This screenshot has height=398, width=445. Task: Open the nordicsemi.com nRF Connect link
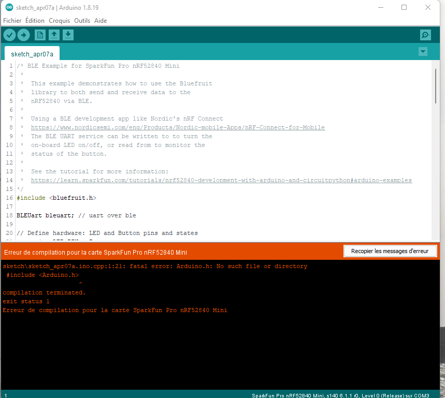pyautogui.click(x=178, y=127)
